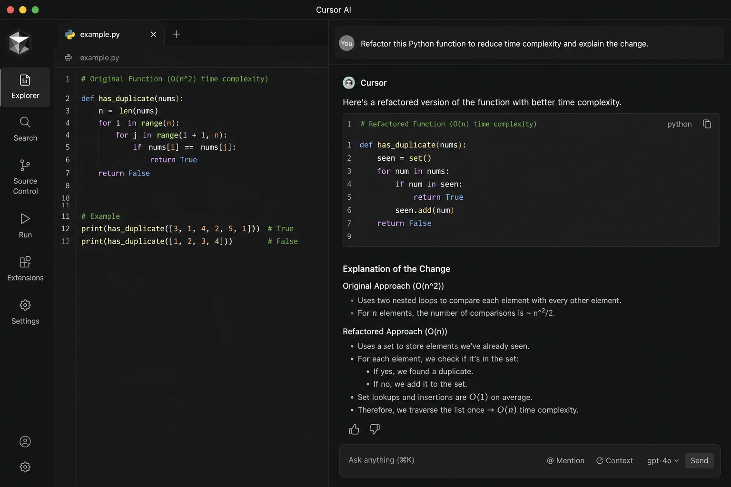Click the 'def has_duplicate(nums):' line in editor
This screenshot has height=487, width=731.
point(132,98)
